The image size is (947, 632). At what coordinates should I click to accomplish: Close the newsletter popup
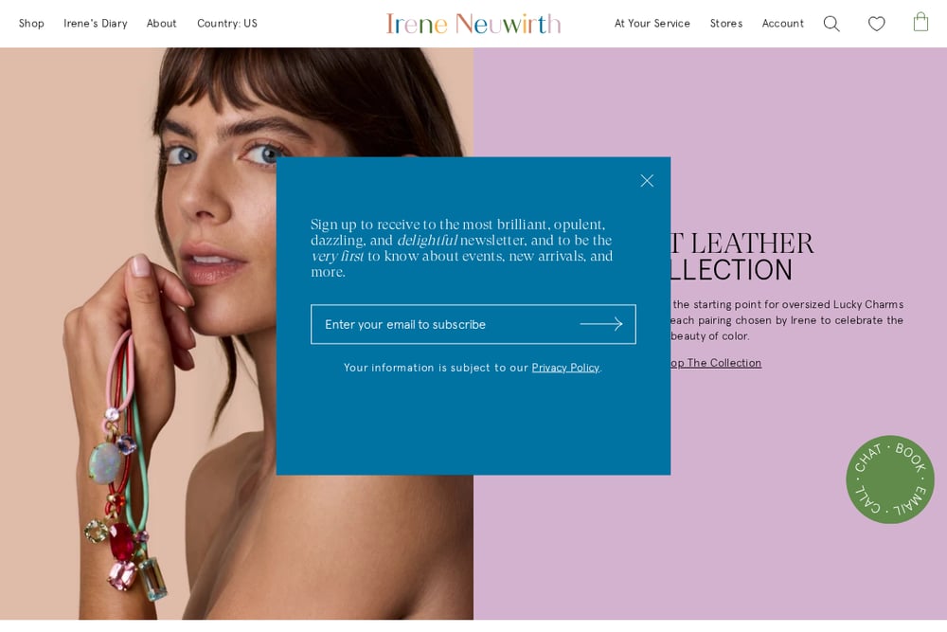[x=647, y=181]
